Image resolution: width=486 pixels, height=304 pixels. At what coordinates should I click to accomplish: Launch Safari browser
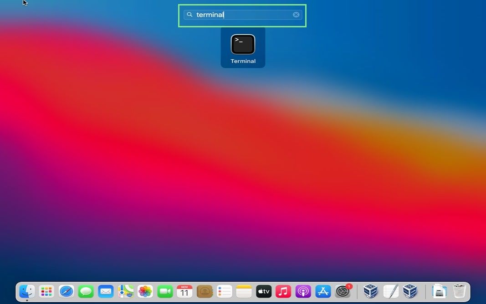(67, 291)
